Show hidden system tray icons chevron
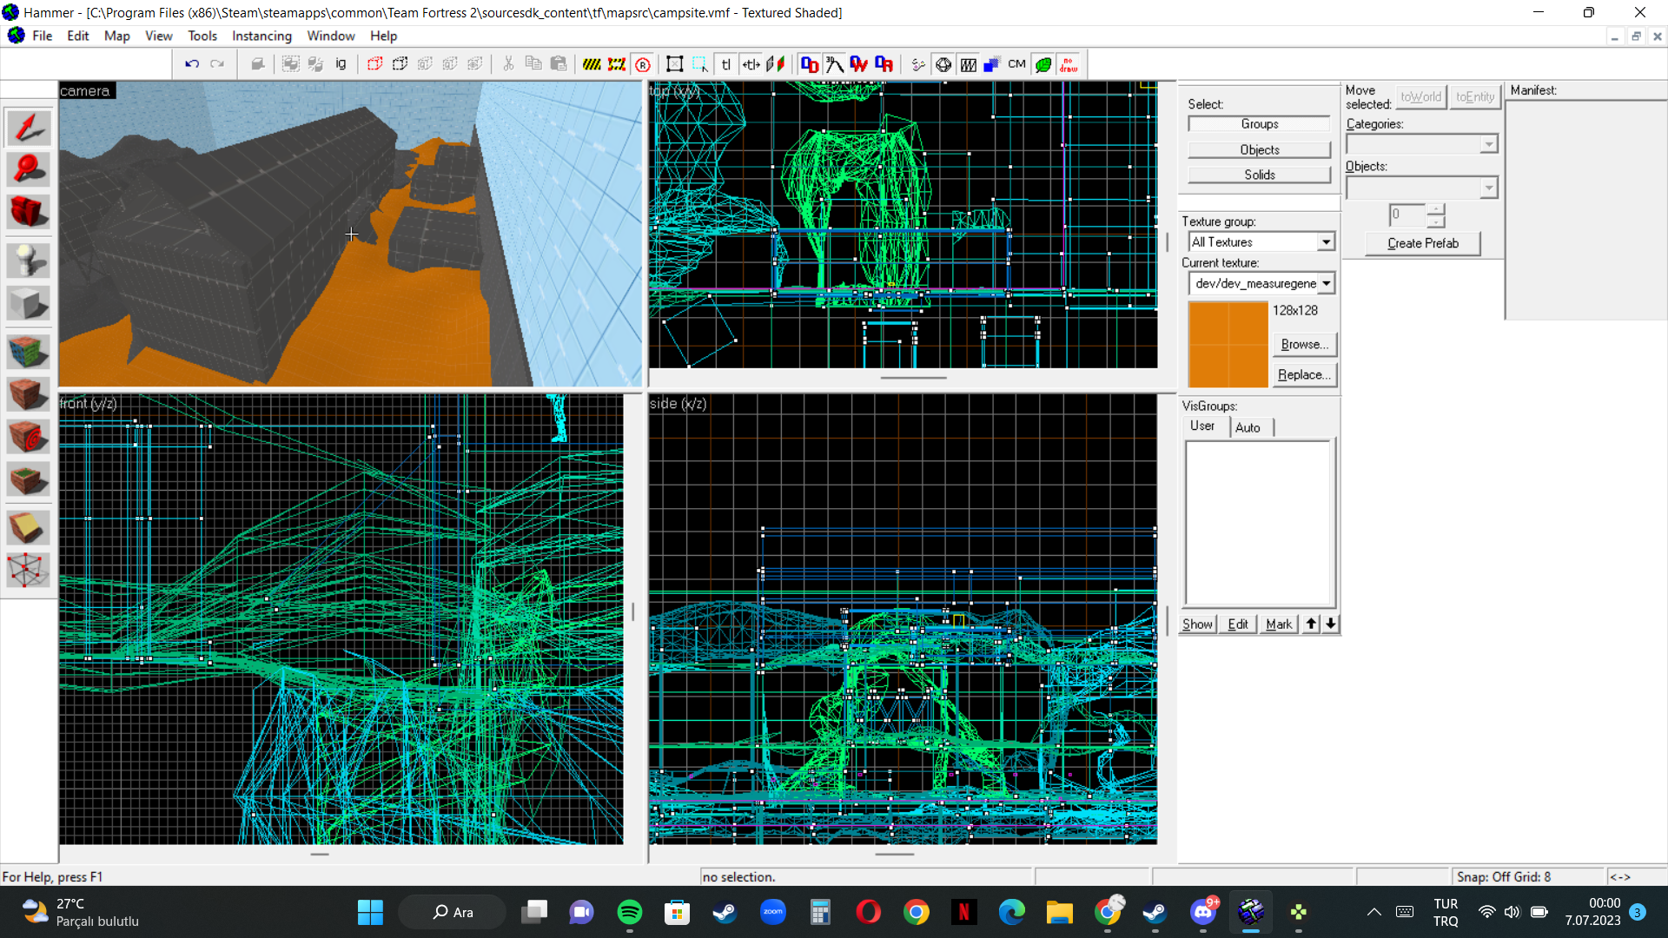Viewport: 1668px width, 938px height. (x=1373, y=912)
